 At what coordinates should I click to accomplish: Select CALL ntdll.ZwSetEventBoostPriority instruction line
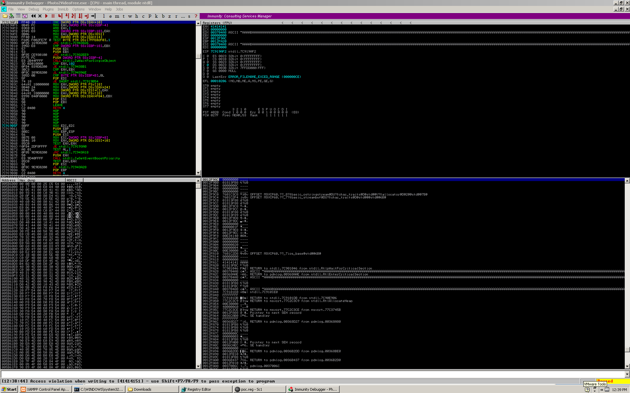tap(86, 158)
